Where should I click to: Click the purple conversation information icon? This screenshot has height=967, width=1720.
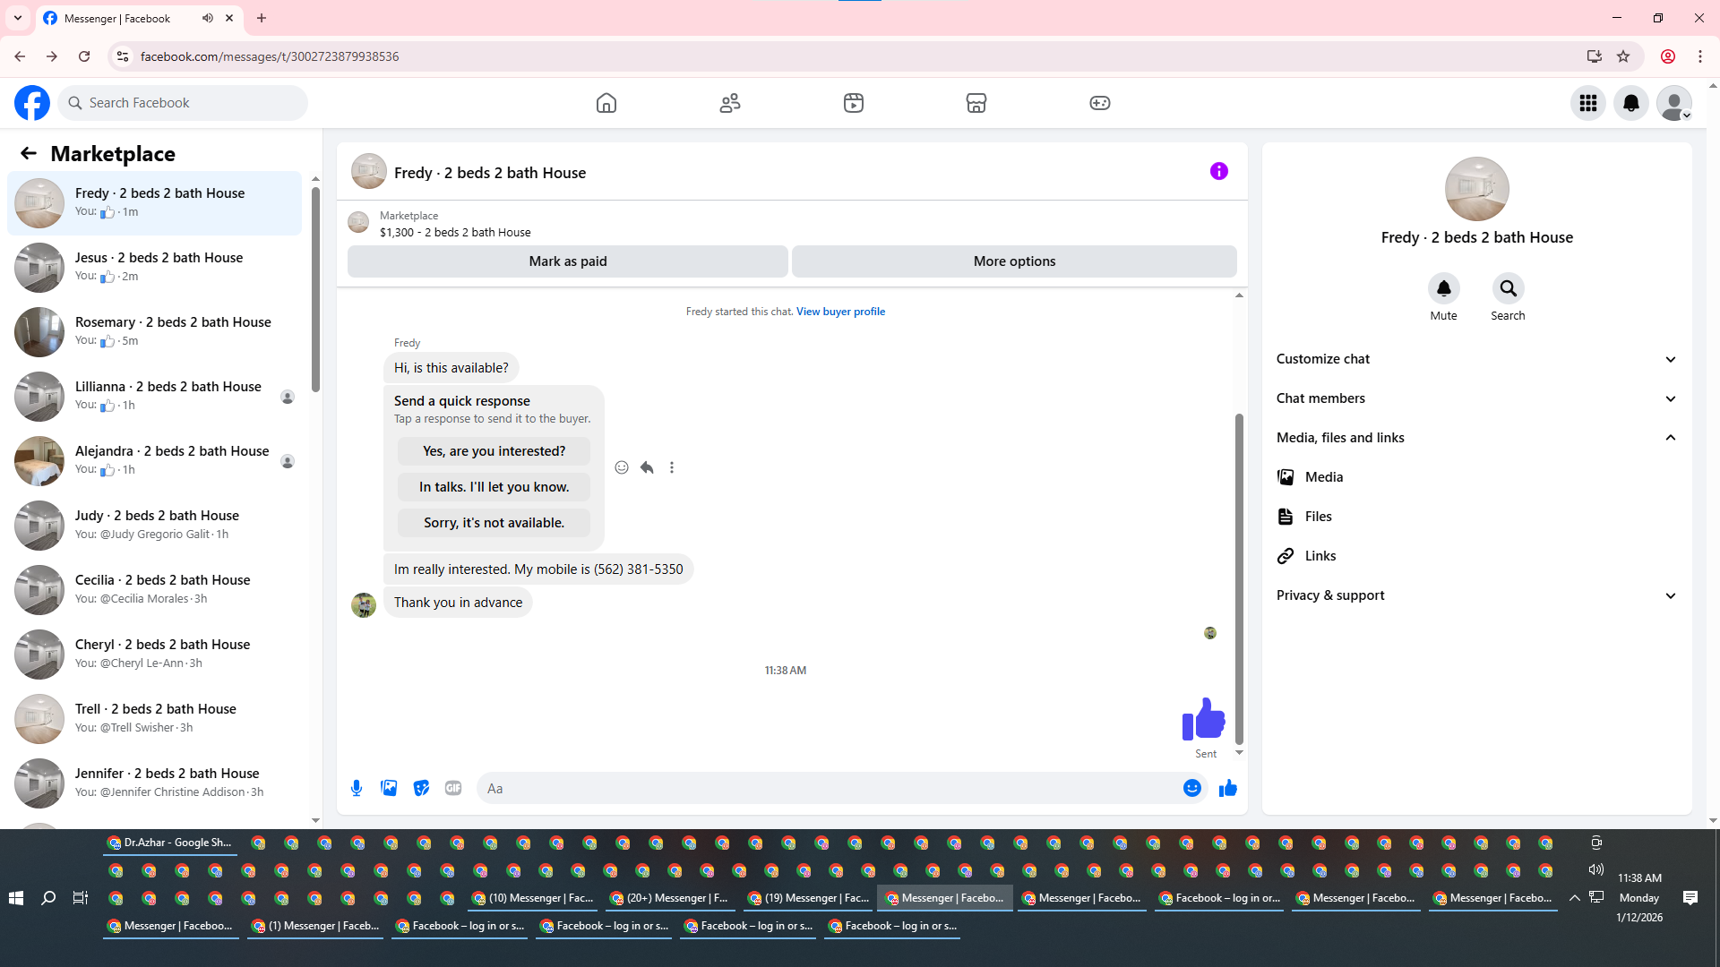[1218, 171]
